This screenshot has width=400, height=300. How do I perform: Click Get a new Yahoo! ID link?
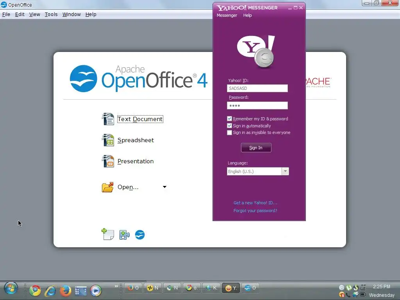click(x=255, y=203)
